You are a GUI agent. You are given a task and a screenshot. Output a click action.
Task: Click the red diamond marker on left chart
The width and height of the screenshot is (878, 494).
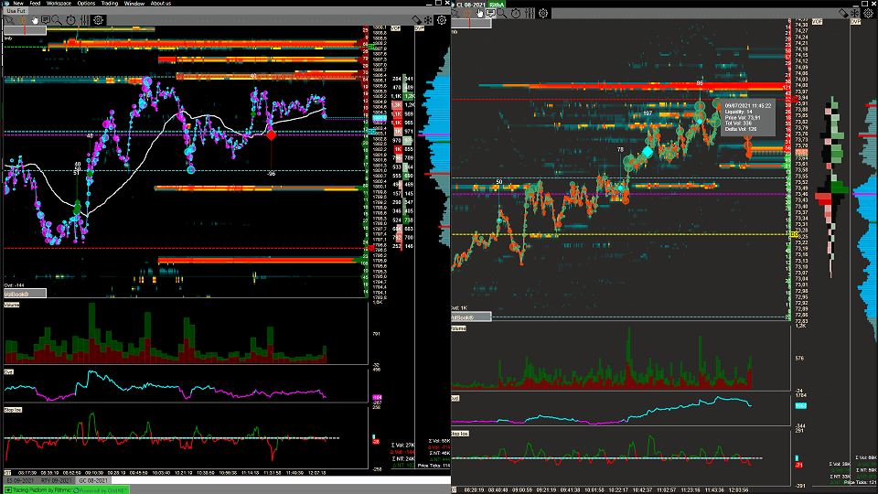(271, 135)
